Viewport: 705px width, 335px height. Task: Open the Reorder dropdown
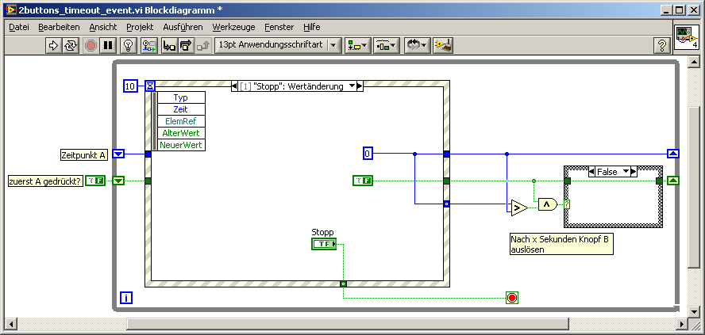pos(417,45)
